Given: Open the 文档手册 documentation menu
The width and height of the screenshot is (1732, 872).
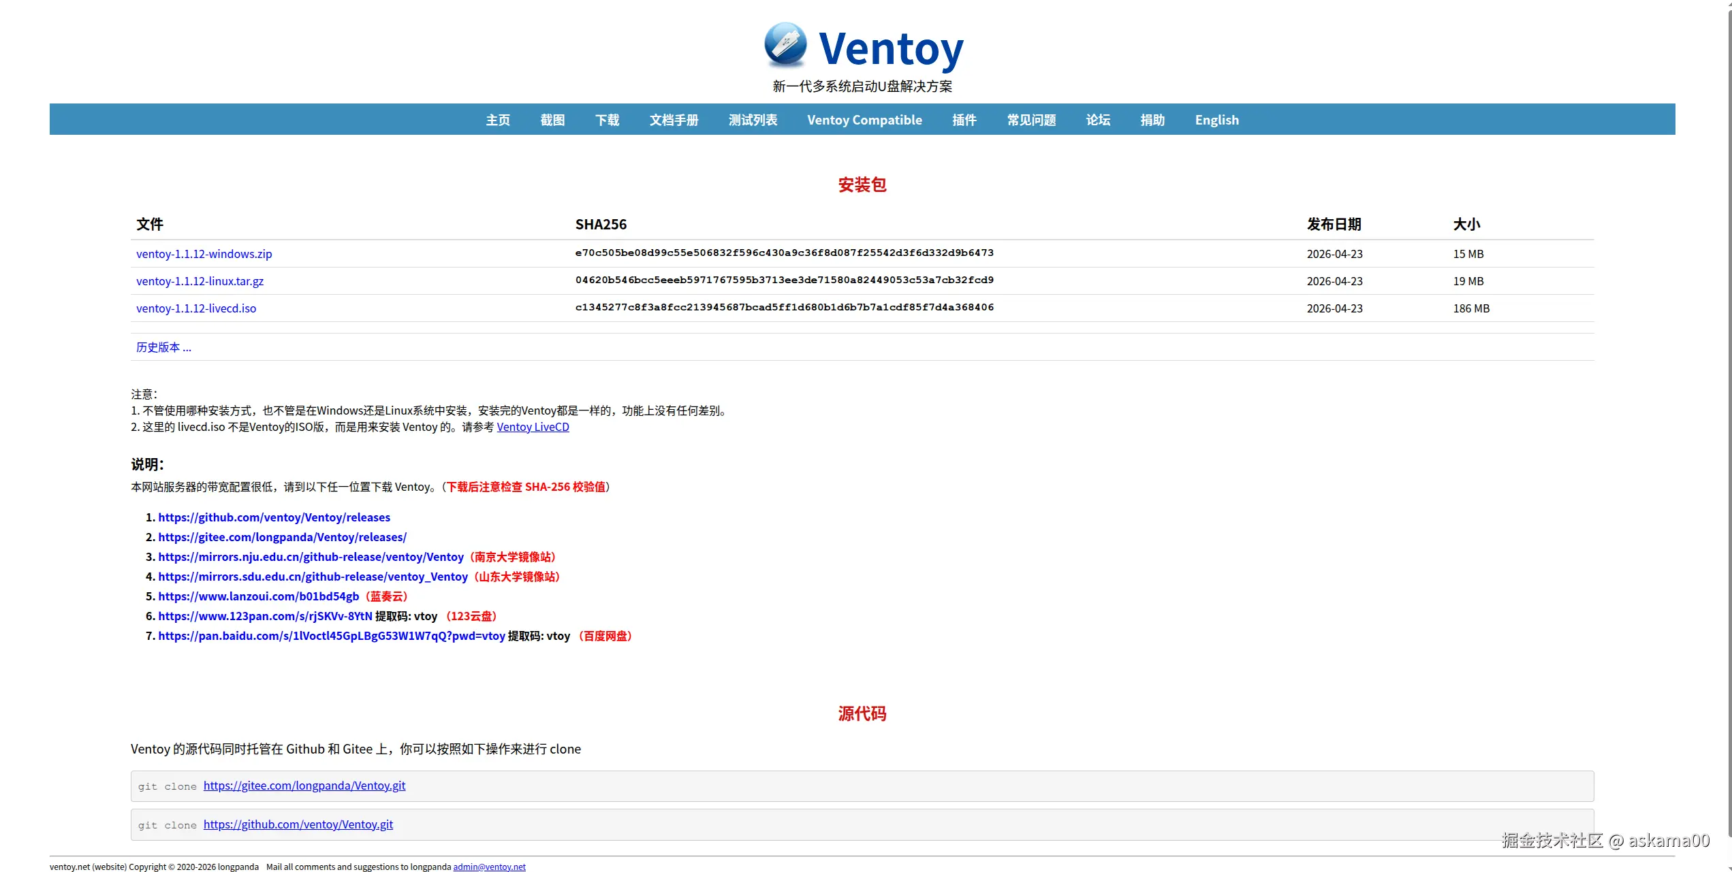Looking at the screenshot, I should 674,120.
